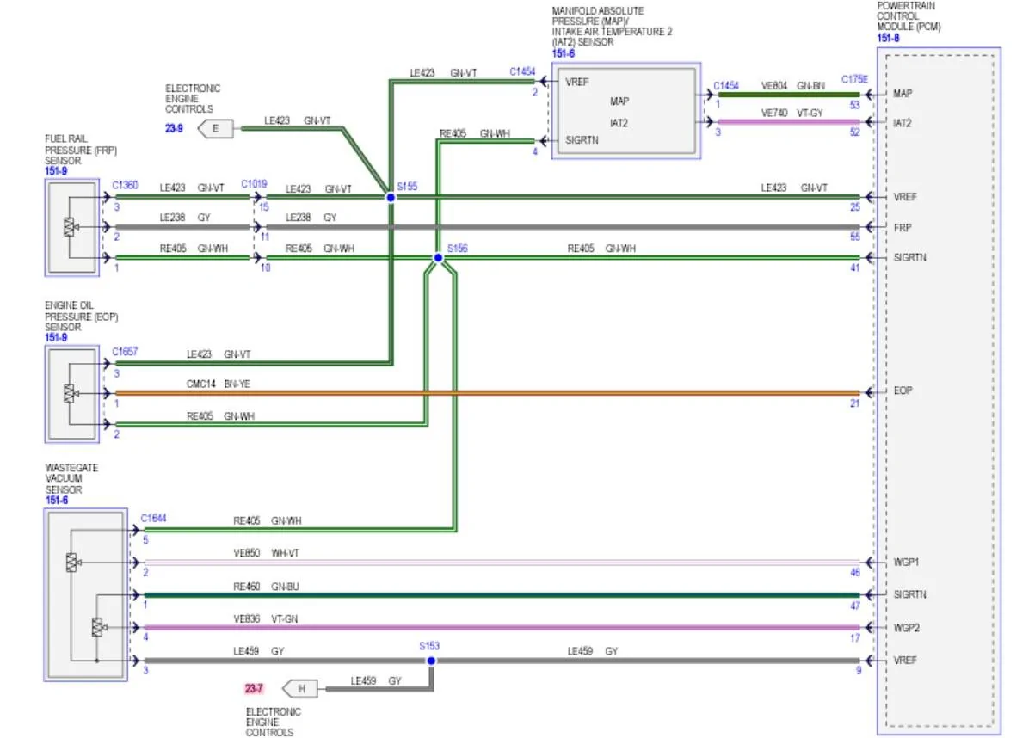Open page reference 23-7 link
This screenshot has height=738, width=1035.
[256, 687]
